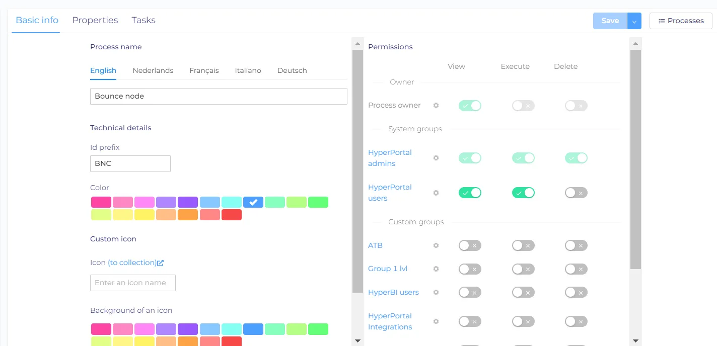Enable View permission for Group 1 lvl

tap(470, 269)
